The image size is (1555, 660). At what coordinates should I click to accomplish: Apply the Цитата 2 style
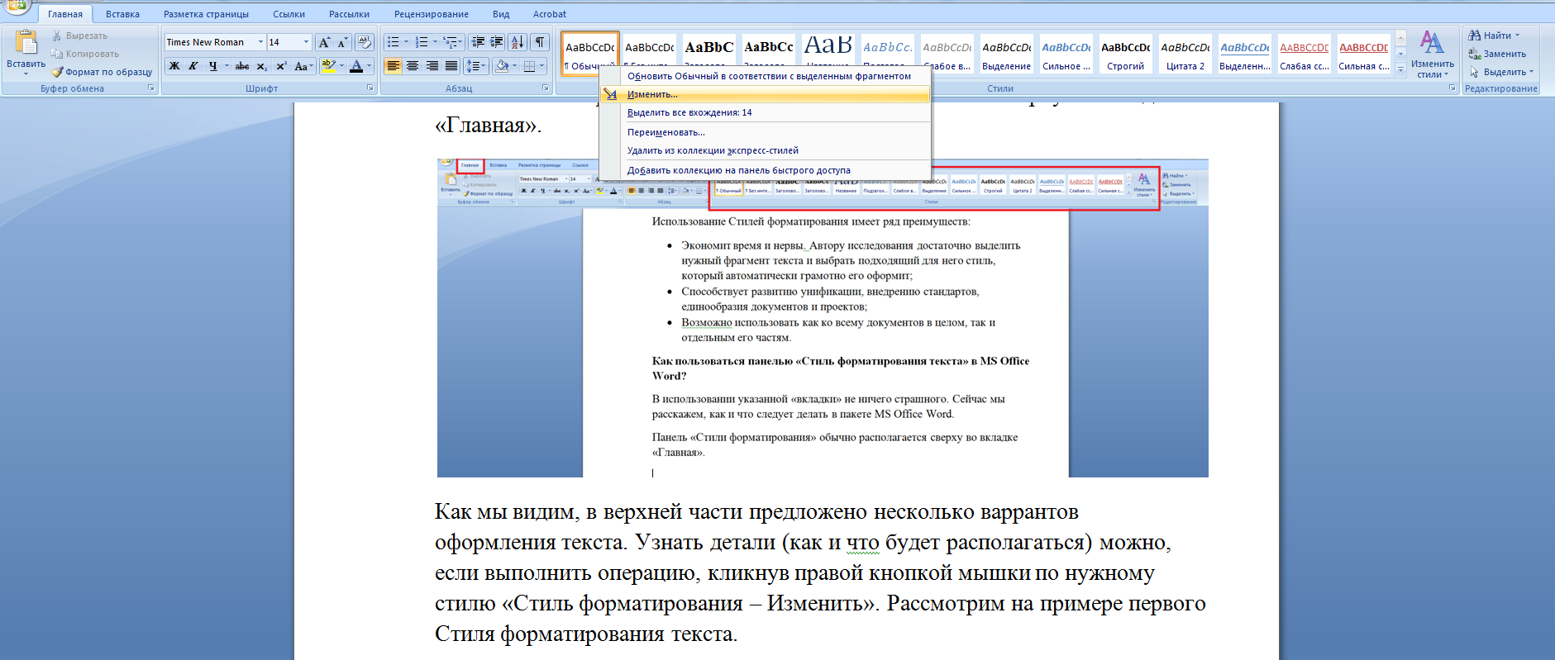[1185, 54]
